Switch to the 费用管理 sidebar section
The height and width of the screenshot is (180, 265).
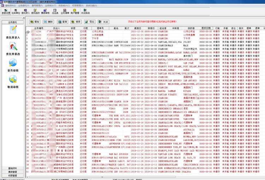[x=13, y=172]
